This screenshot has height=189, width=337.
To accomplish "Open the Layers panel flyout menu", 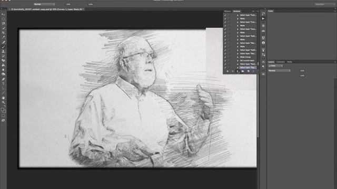I will click(335, 62).
